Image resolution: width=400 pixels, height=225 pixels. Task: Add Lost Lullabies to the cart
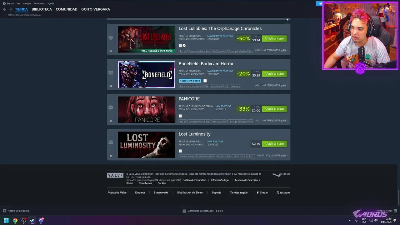[x=274, y=38]
